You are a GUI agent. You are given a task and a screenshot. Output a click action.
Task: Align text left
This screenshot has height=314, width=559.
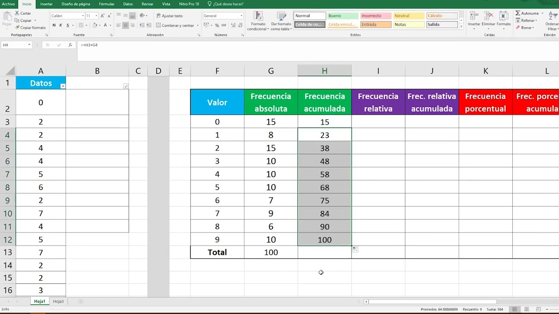pos(118,25)
